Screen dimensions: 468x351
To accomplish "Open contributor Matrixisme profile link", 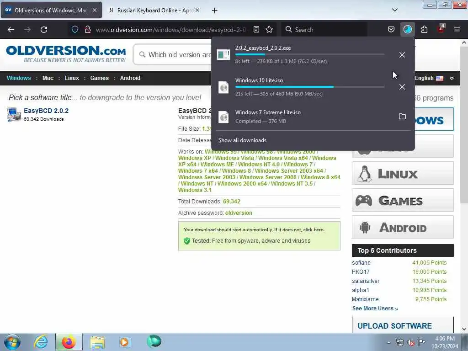I will (365, 299).
